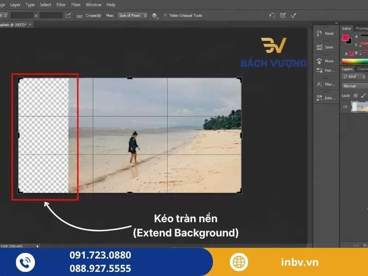Open the Filer... character panel icon
Screen dimensions: 368x276
pos(319,84)
